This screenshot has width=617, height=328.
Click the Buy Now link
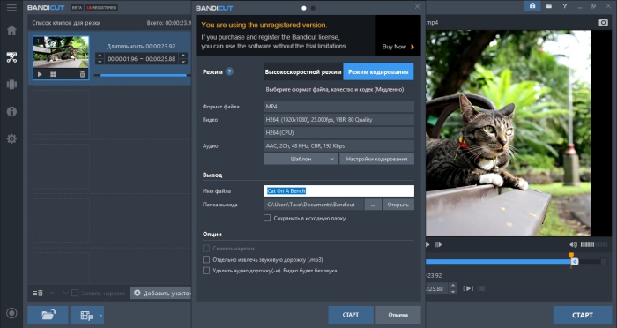398,47
